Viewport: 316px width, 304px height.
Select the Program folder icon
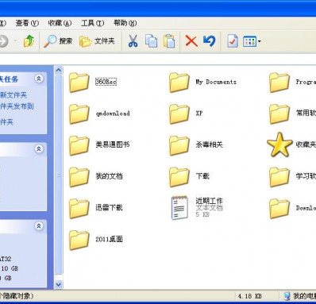279,83
